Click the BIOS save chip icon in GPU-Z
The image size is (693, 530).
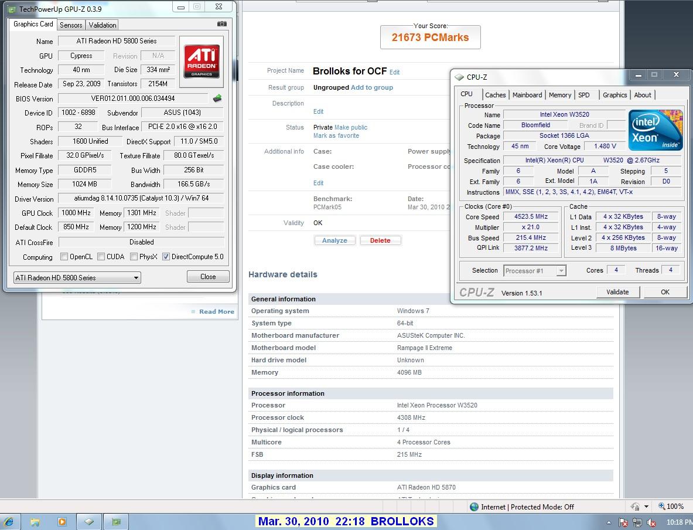[217, 98]
